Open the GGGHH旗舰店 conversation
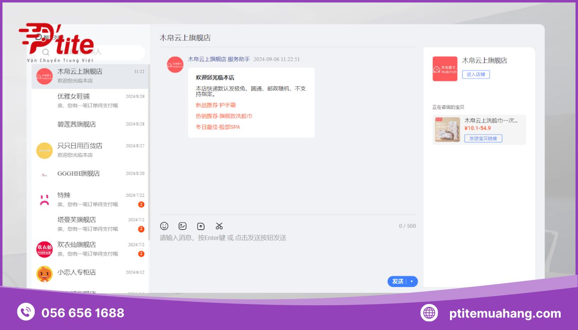The height and width of the screenshot is (330, 578). (90, 174)
